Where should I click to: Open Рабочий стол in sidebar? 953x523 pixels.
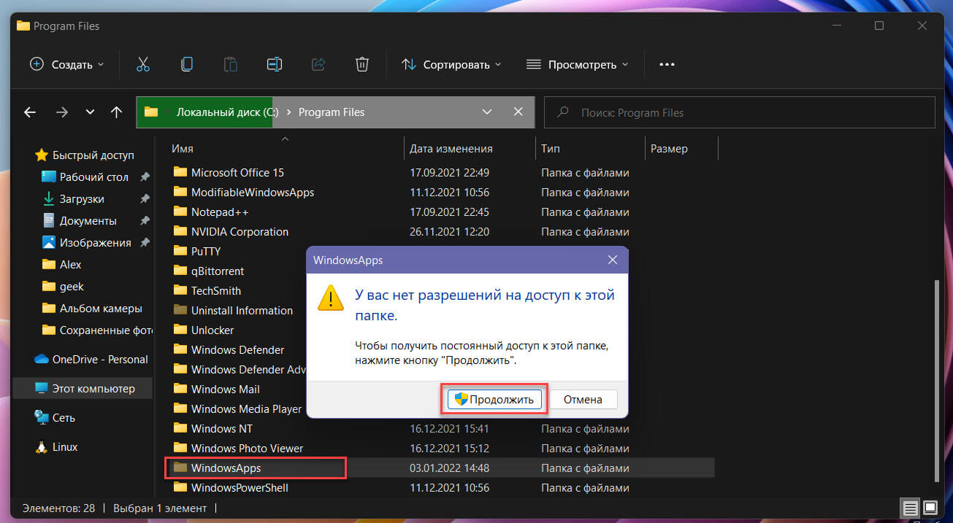93,177
